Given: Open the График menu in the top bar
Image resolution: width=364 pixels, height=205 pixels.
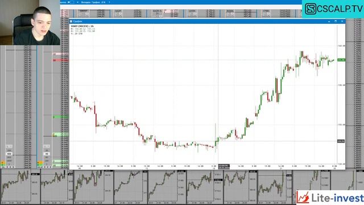Looking at the screenshot, I should tap(96, 2).
